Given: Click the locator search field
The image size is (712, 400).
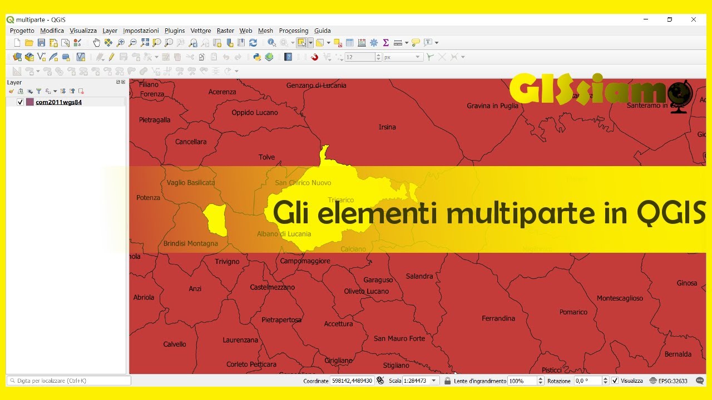Looking at the screenshot, I should click(x=68, y=381).
